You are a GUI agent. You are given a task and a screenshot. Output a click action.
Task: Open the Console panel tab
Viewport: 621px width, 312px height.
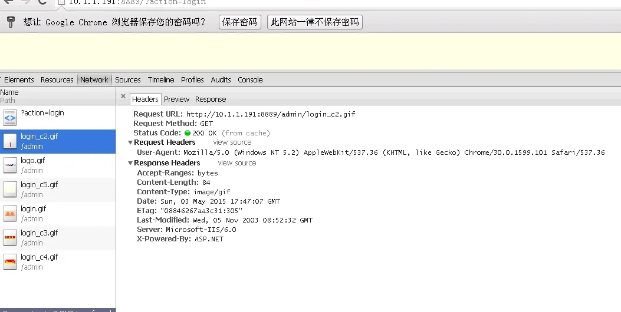click(250, 79)
